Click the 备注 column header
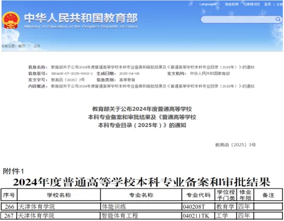Image resolution: width=284 pixels, height=221 pixels. pyautogui.click(x=268, y=195)
